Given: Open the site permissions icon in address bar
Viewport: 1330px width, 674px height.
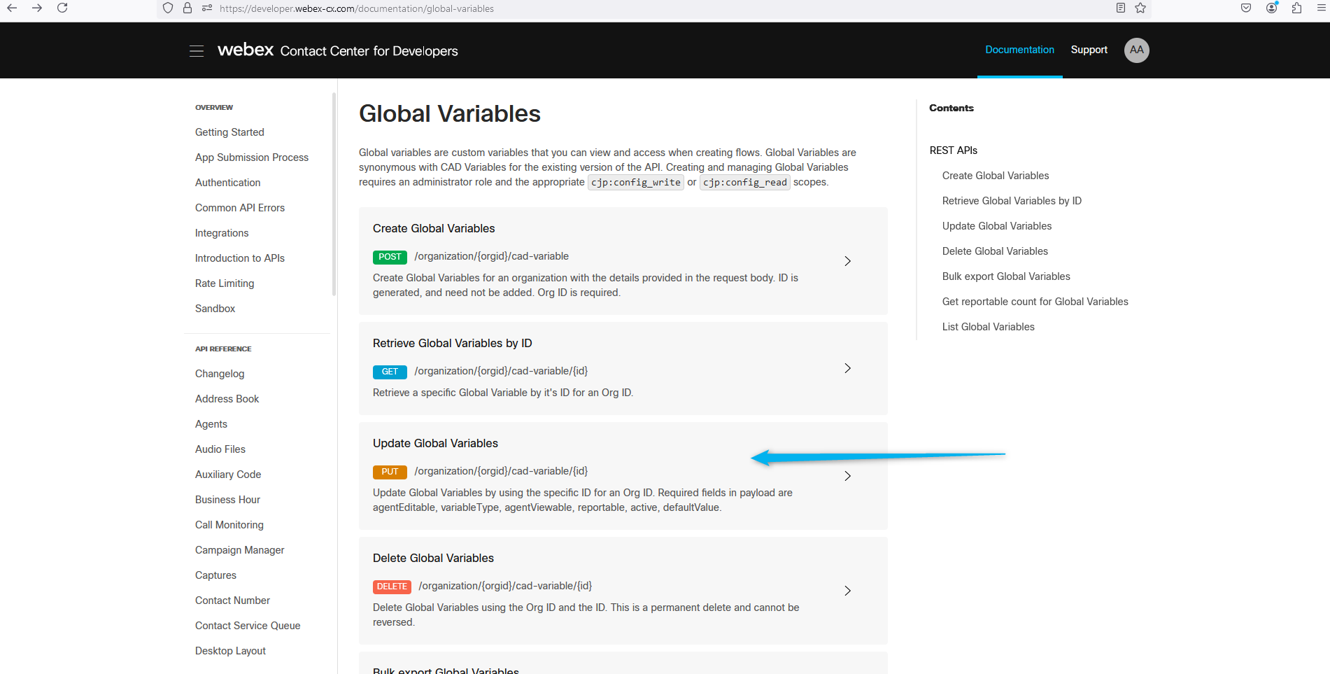Looking at the screenshot, I should (x=207, y=8).
